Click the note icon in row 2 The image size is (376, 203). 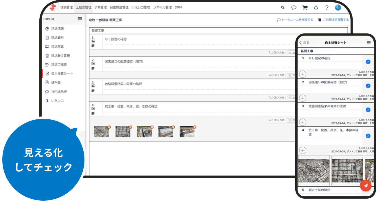[x=93, y=68]
